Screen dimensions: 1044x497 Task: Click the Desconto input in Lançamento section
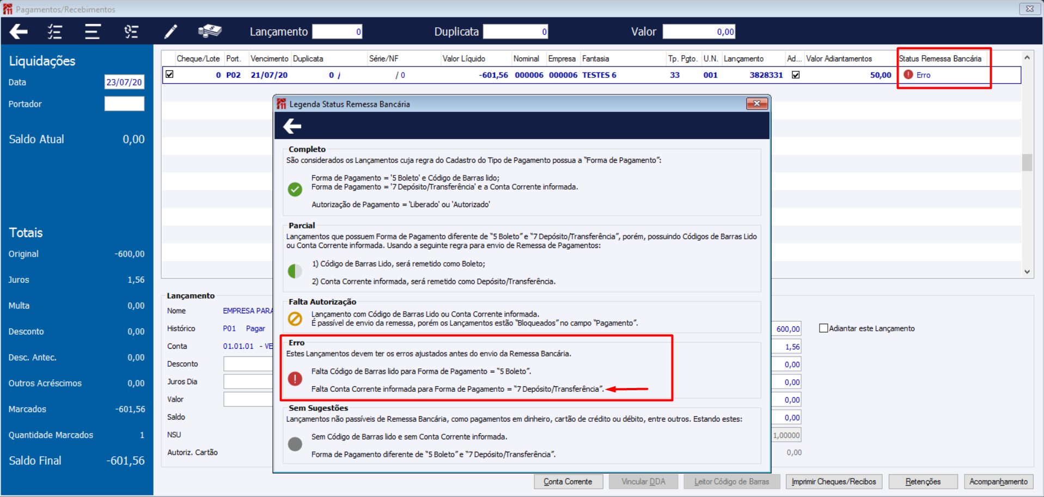pos(248,364)
